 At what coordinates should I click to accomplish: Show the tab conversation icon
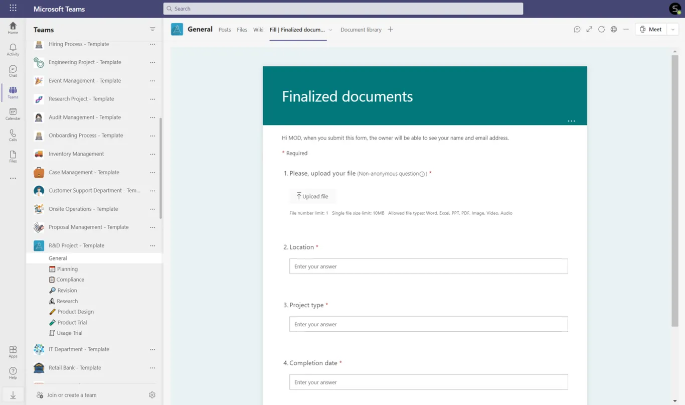[577, 29]
